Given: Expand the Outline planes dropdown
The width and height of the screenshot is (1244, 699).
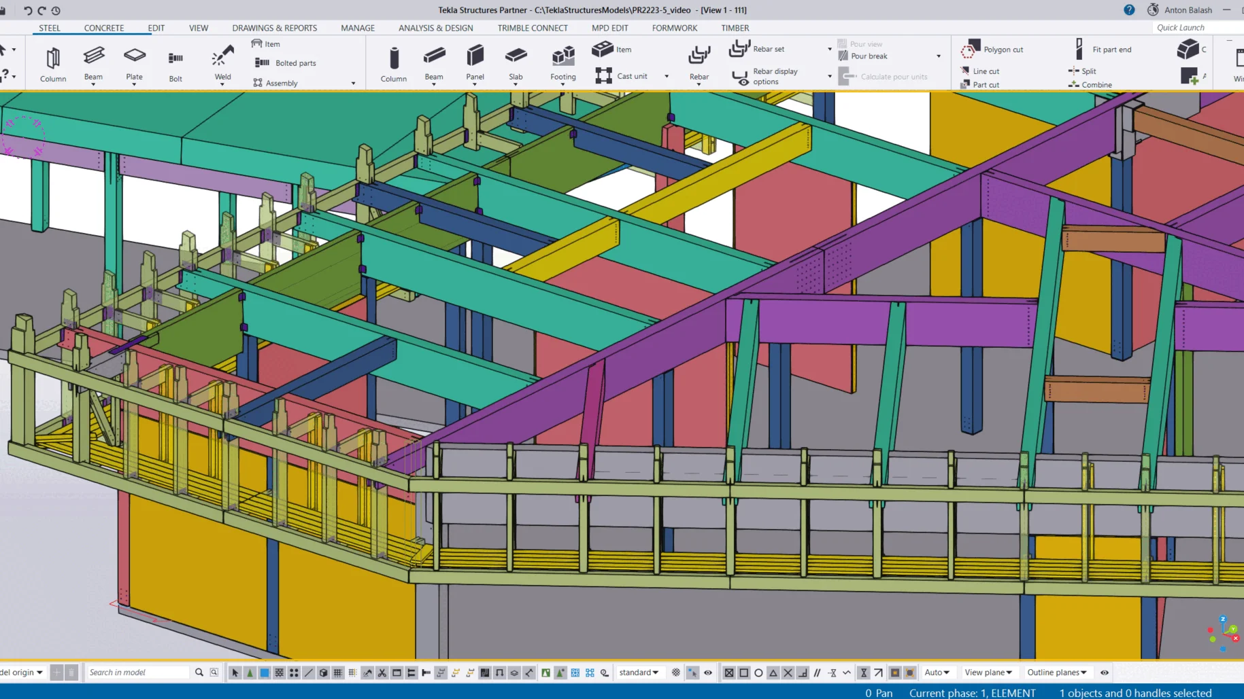Looking at the screenshot, I should point(1056,673).
